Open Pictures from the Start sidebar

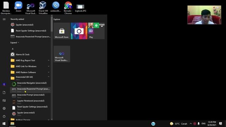[x=4, y=100]
